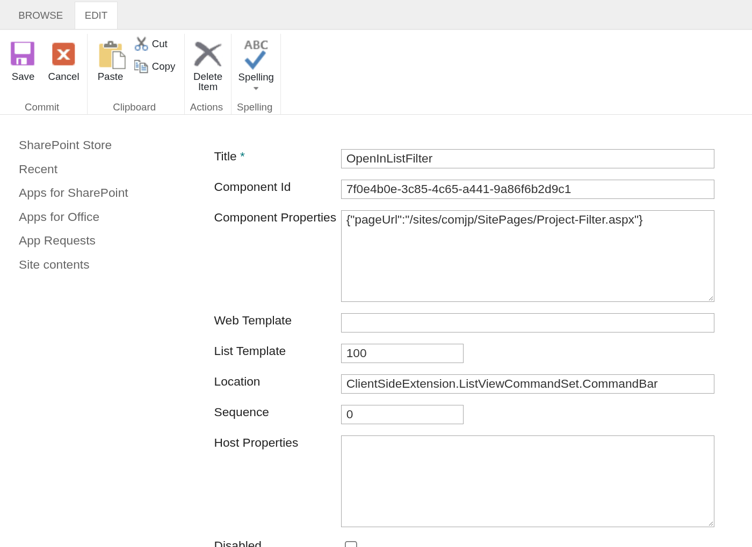The height and width of the screenshot is (547, 752).
Task: Navigate to Apps for Office
Action: tap(59, 217)
